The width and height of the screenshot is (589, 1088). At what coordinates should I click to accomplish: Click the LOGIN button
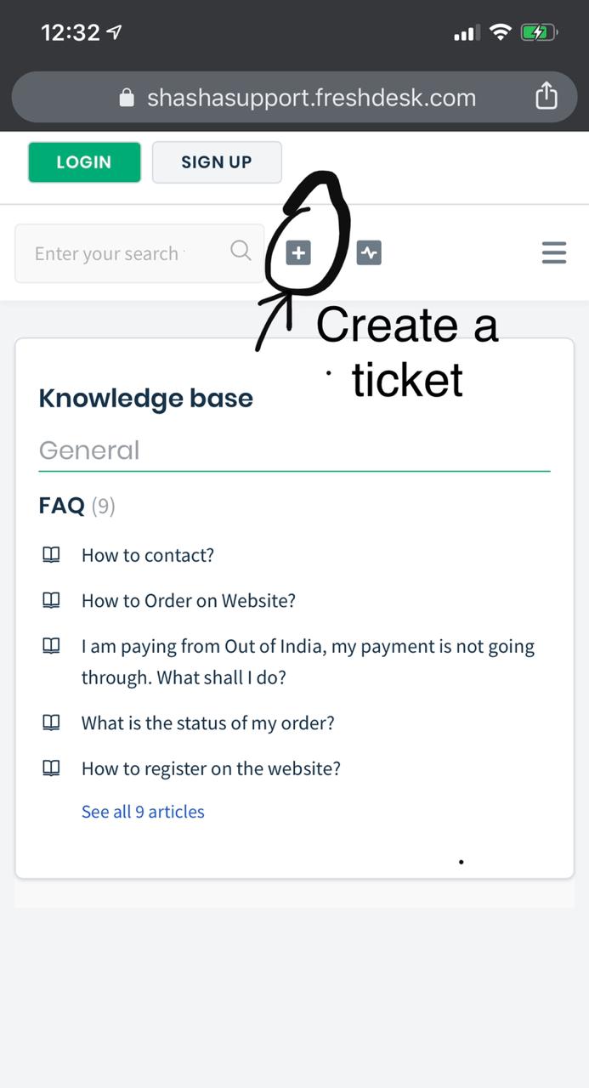84,161
